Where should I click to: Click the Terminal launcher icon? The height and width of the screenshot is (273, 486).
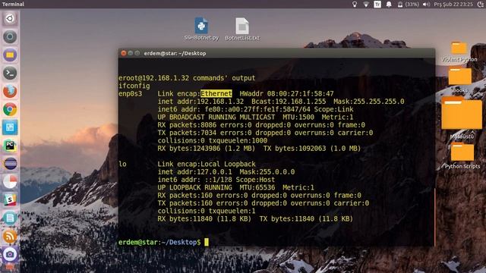point(10,73)
